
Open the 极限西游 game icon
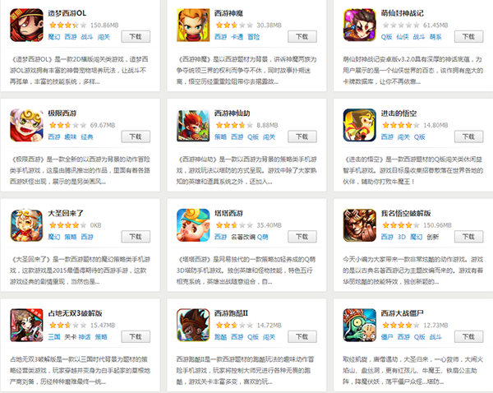[26, 125]
